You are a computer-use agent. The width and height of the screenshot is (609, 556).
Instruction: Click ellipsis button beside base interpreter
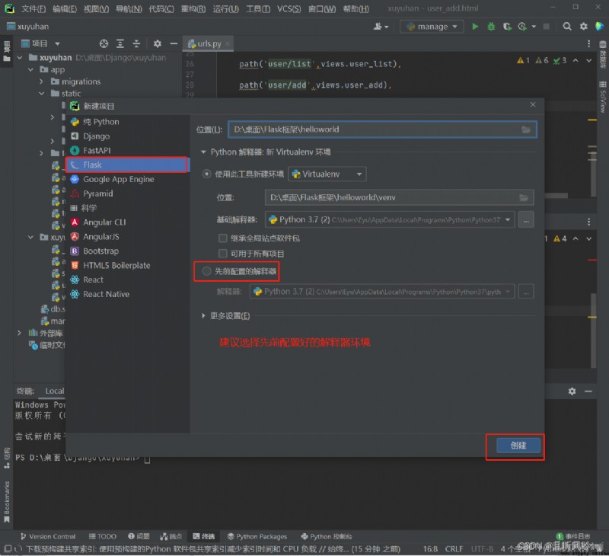point(526,220)
